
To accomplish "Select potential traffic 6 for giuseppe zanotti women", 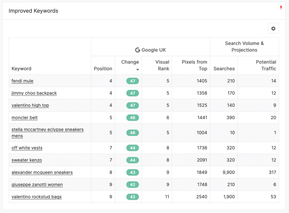I will tap(275, 185).
